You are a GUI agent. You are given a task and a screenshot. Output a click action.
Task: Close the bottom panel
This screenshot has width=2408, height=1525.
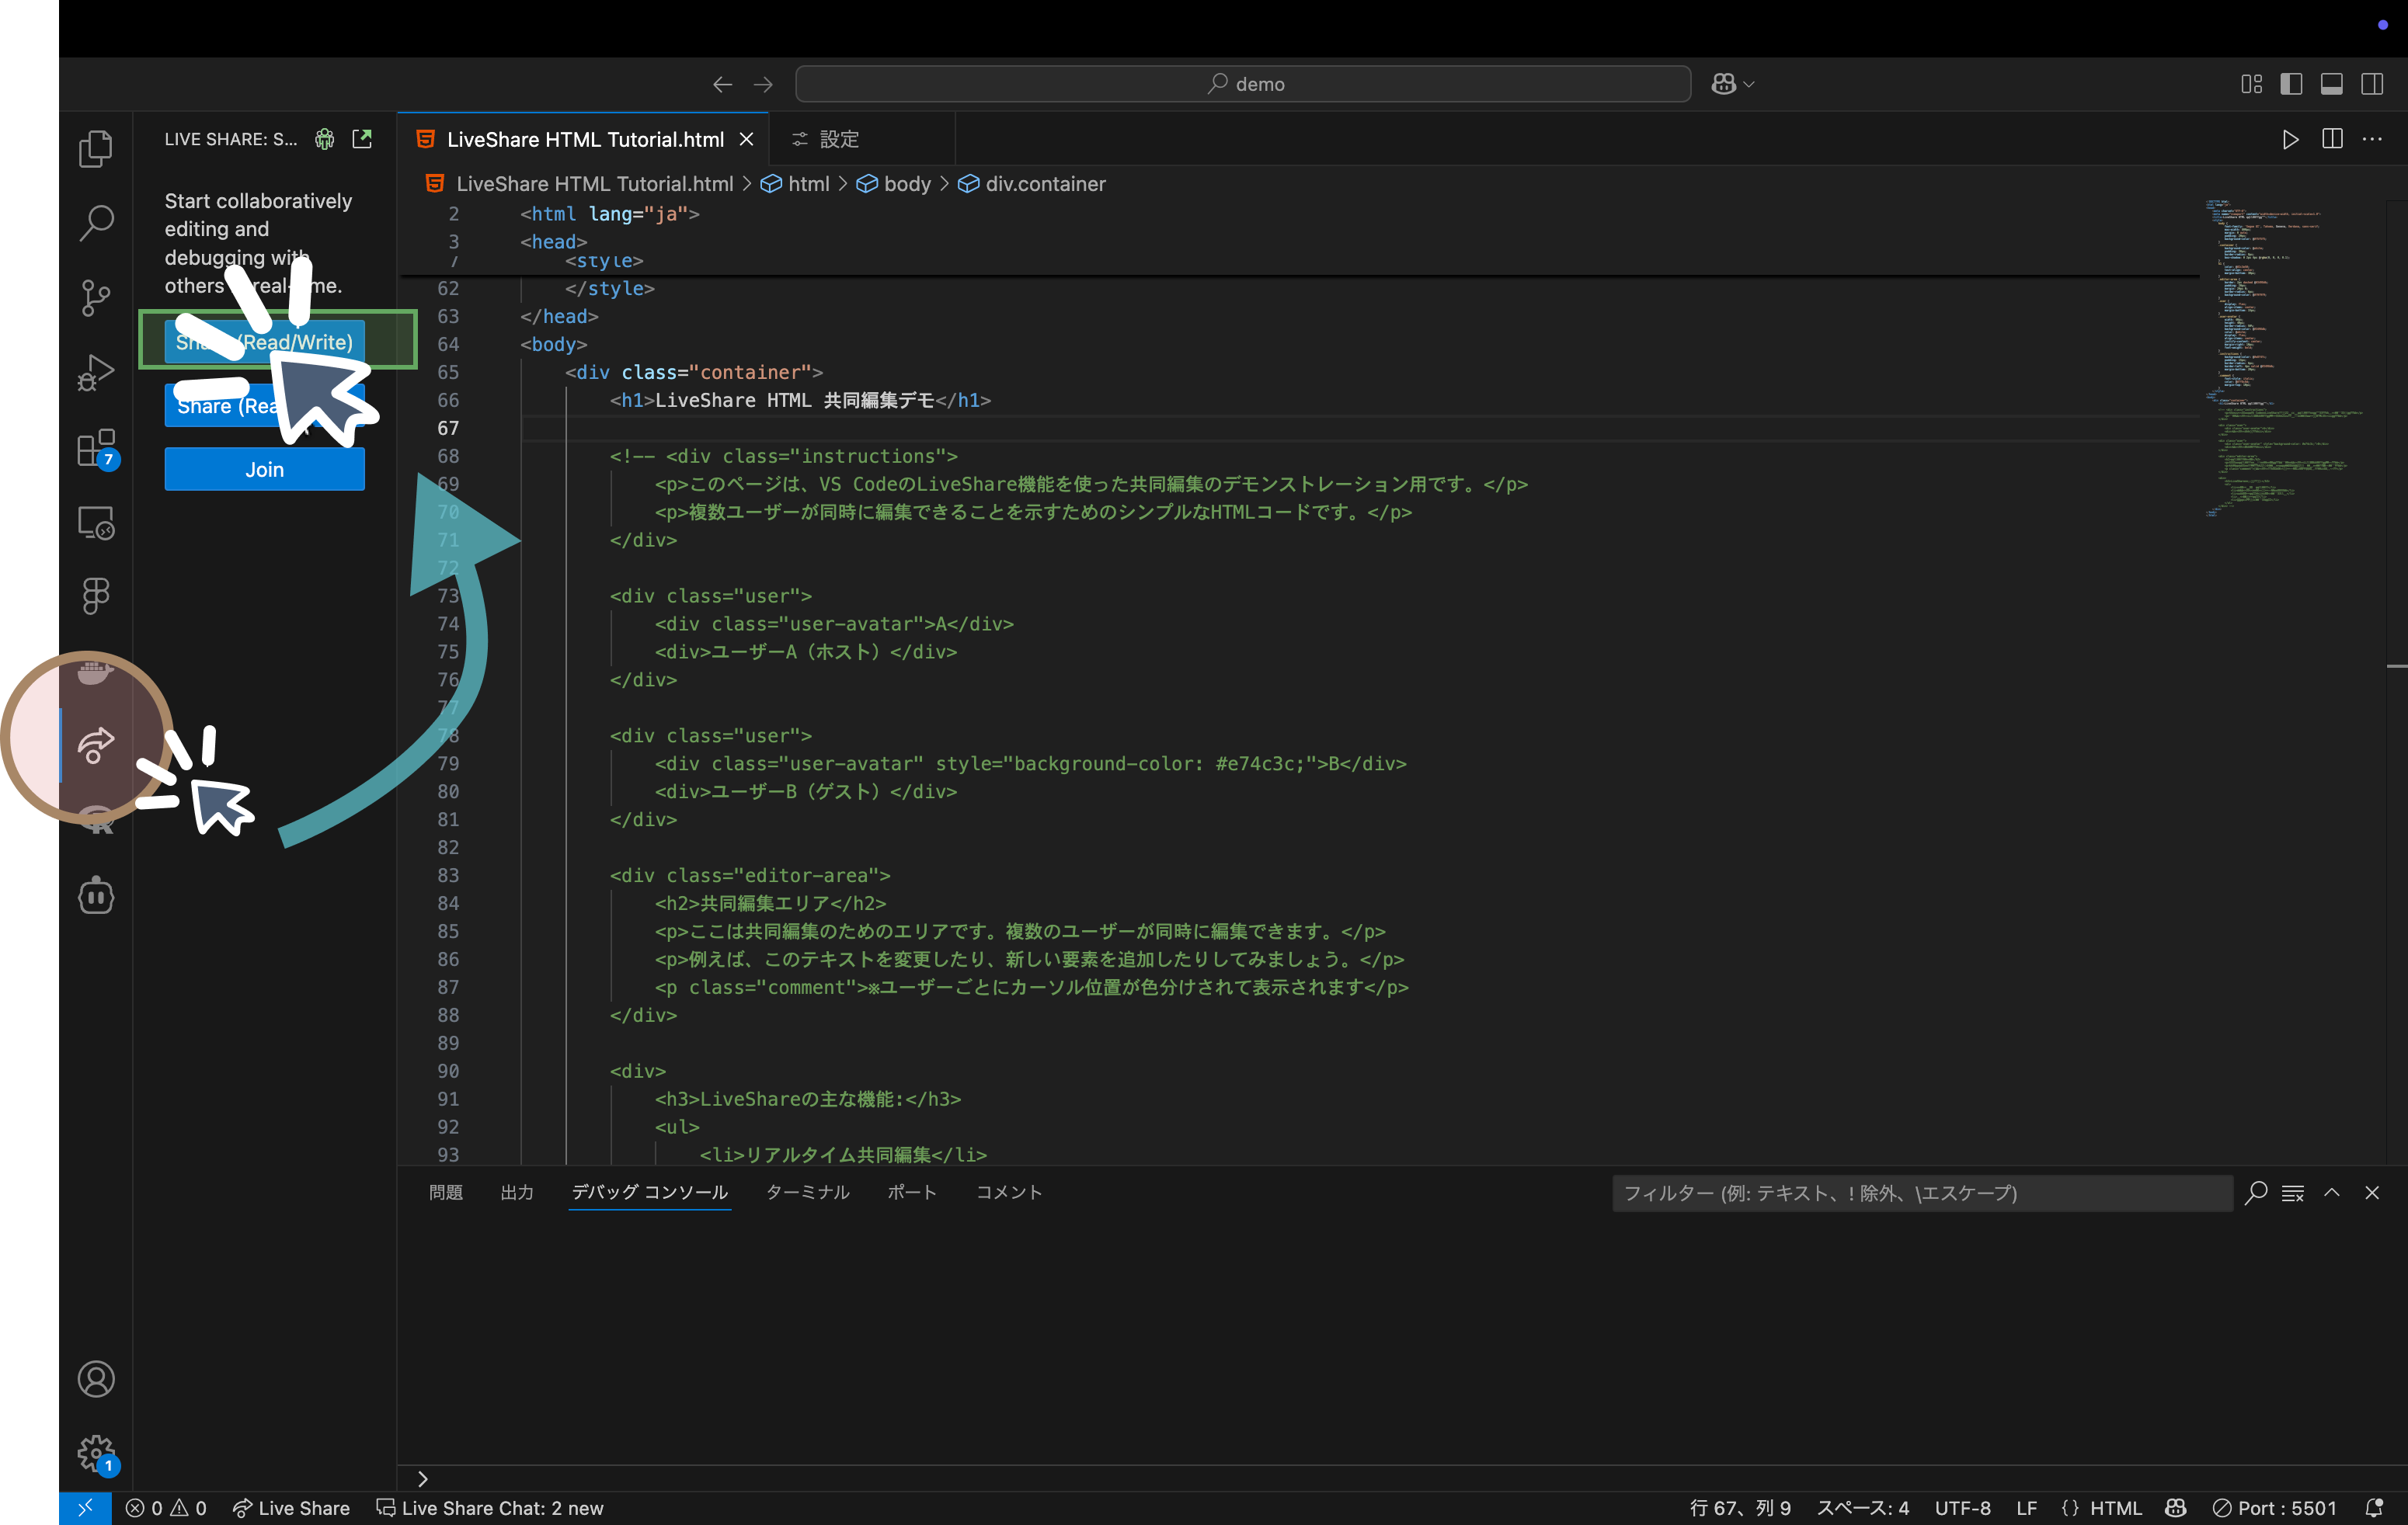click(x=2372, y=1192)
